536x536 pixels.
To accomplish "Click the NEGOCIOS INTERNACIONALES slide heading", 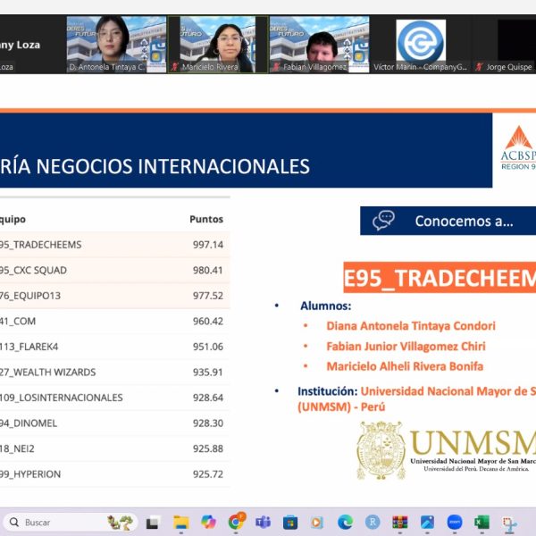I will [x=173, y=166].
